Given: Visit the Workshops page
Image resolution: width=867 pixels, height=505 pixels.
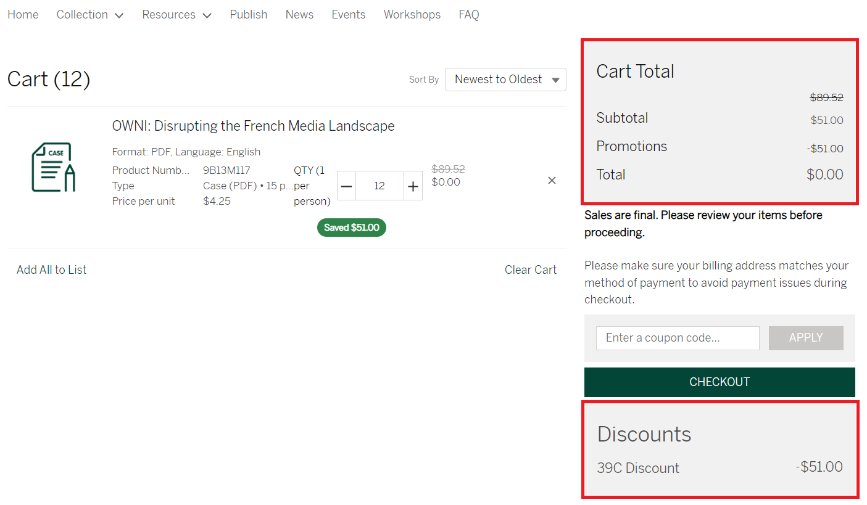Looking at the screenshot, I should click(x=412, y=15).
